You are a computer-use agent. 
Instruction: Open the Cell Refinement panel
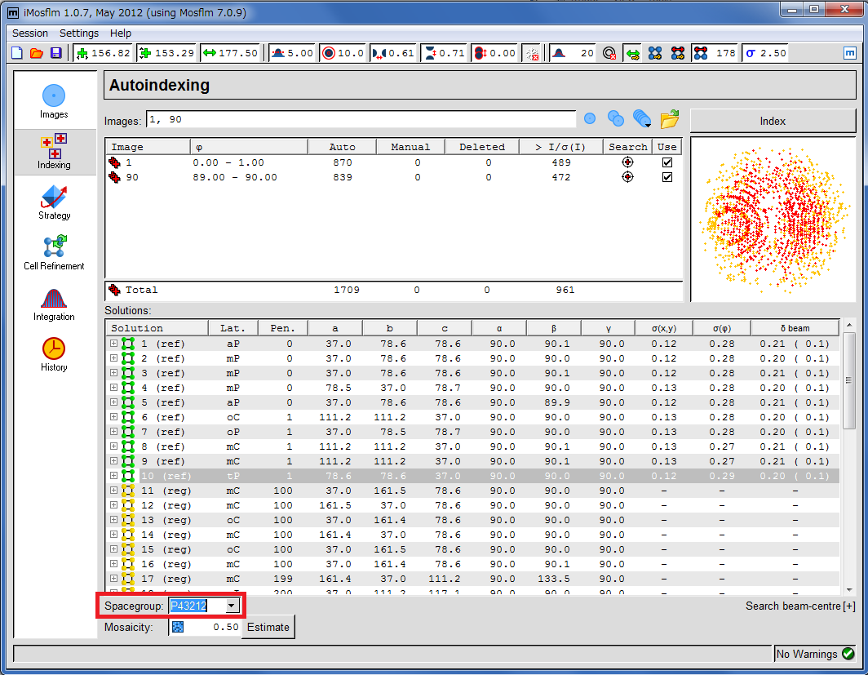point(54,253)
